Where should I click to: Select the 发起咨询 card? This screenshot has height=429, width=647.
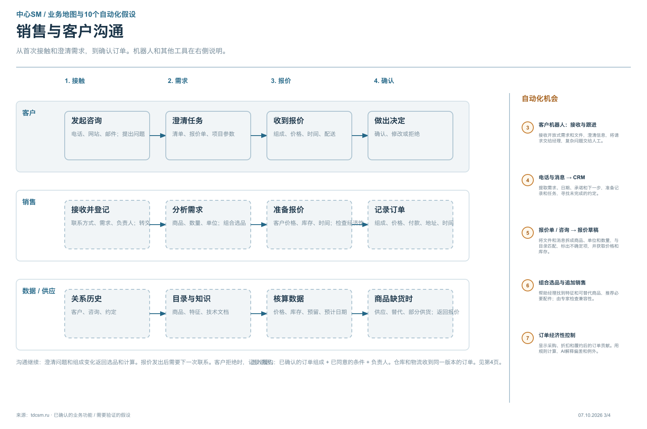107,136
